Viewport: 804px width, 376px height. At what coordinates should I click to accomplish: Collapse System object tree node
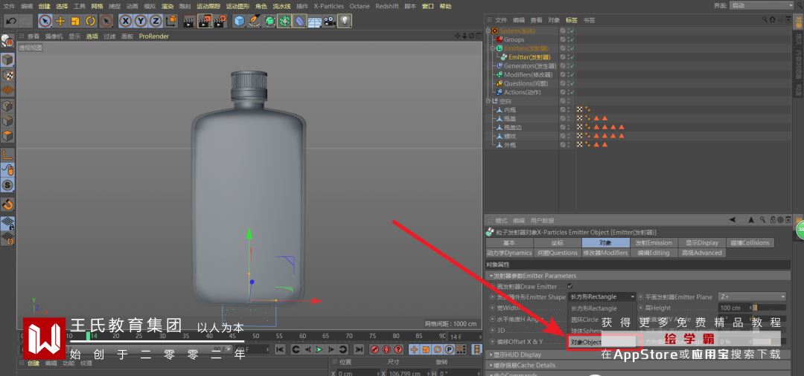(488, 30)
